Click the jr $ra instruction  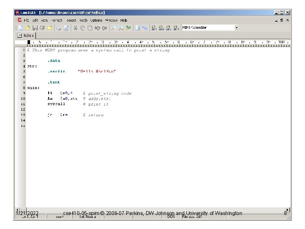[58, 114]
